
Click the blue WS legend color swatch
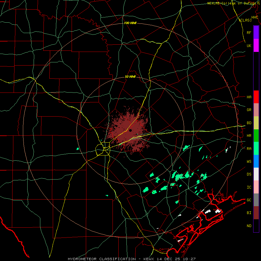pos(256,161)
